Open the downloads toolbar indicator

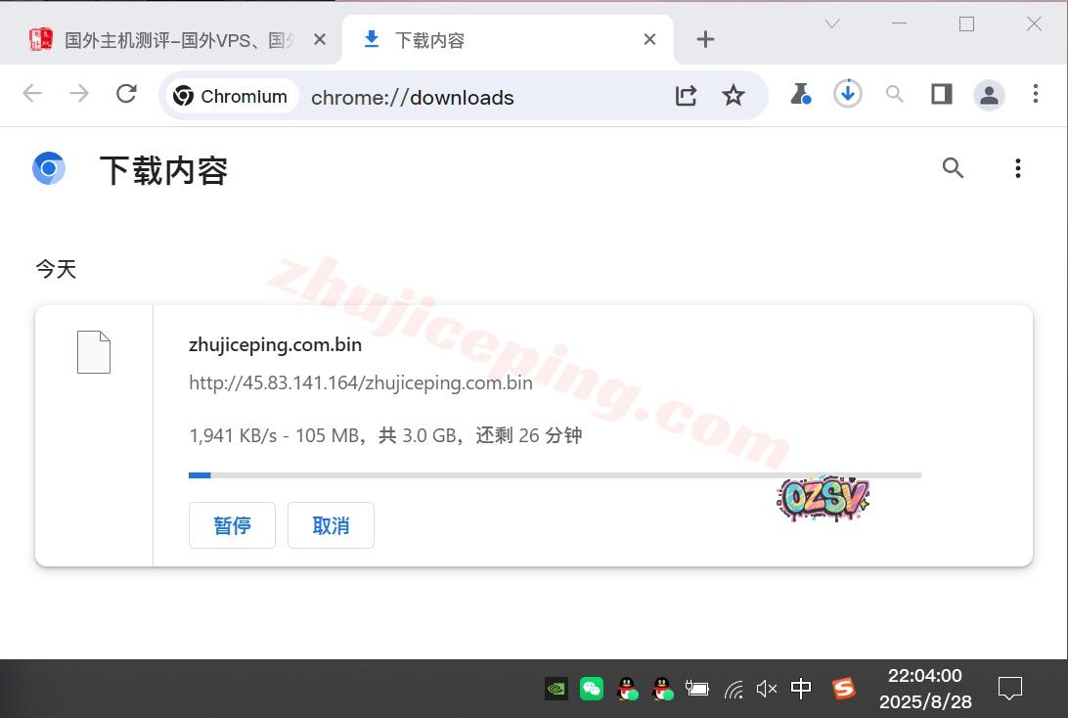[848, 94]
